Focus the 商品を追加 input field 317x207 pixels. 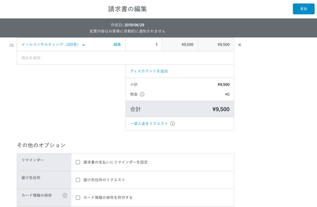[125, 58]
